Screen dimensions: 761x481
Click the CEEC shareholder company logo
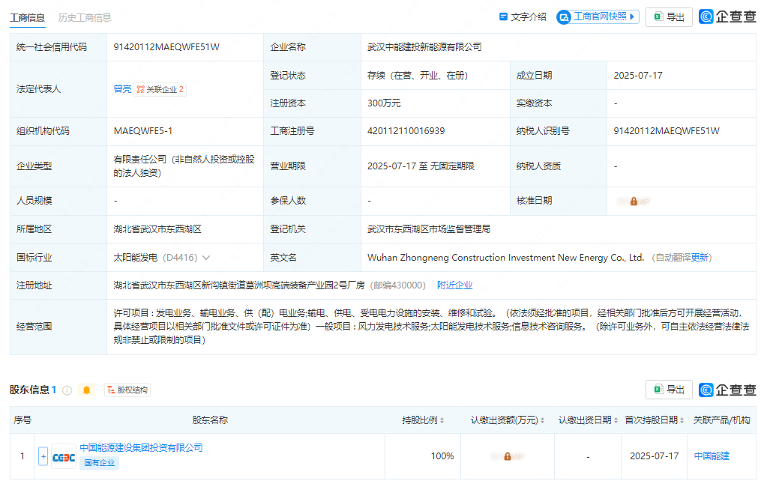(x=63, y=456)
